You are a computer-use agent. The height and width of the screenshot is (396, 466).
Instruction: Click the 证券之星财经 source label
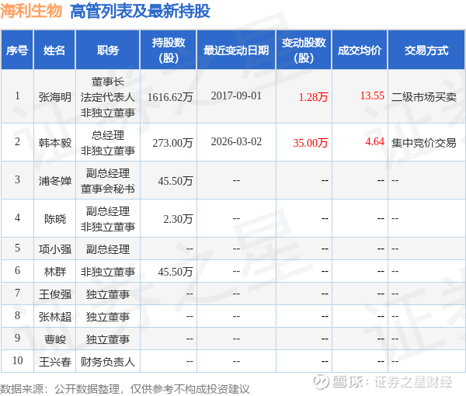click(413, 382)
